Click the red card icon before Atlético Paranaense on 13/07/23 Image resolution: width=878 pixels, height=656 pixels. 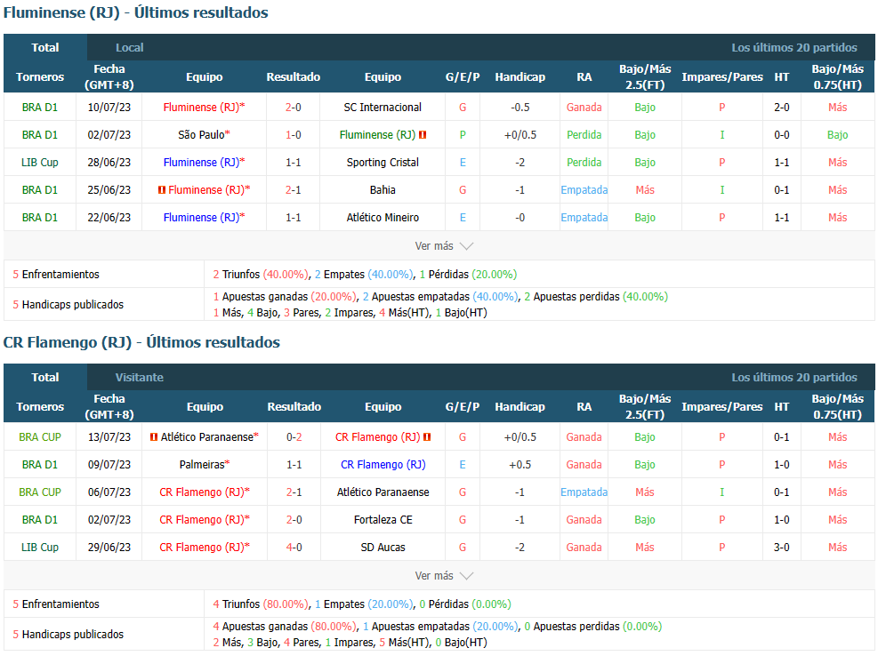(x=154, y=437)
